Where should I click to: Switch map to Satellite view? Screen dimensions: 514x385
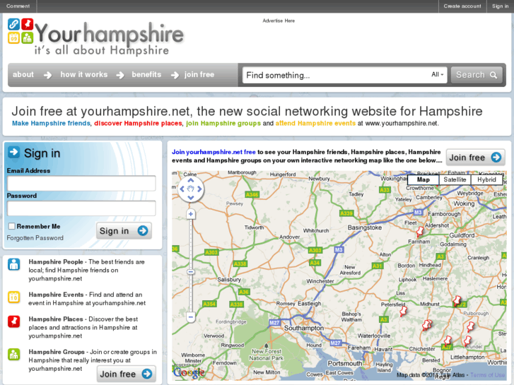455,179
